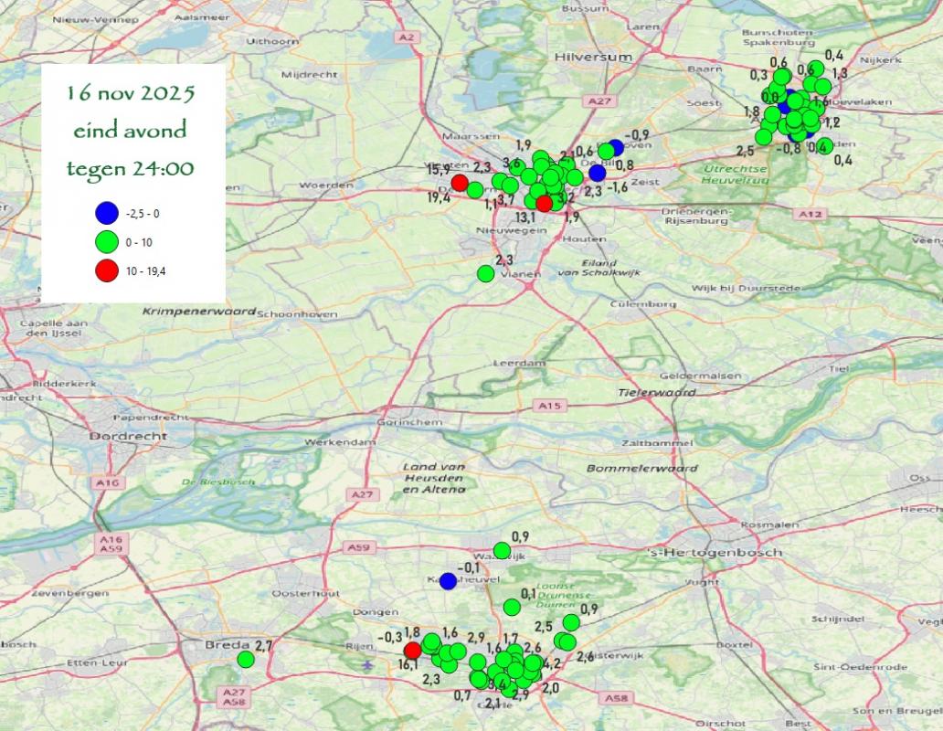Viewport: 943px width, 731px height.
Task: Select the red marker labeled 13,1
Action: [545, 203]
